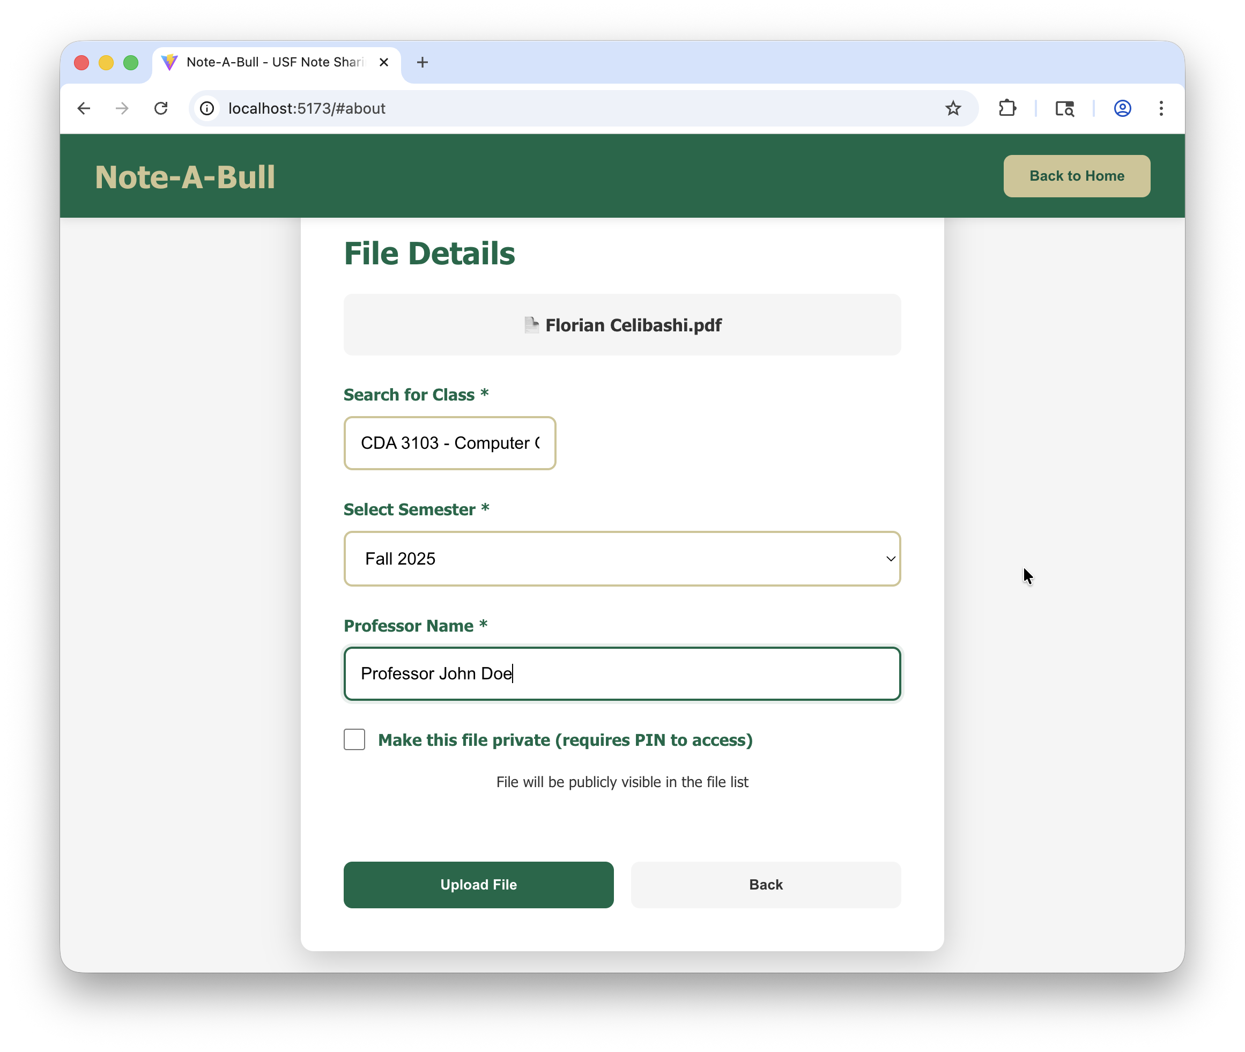This screenshot has width=1245, height=1052.
Task: Click the Upload File button
Action: coord(478,884)
